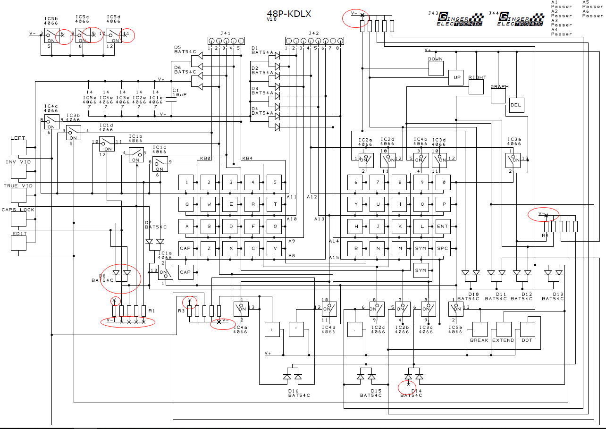Select the IC4a 4066 switch symbol
This screenshot has width=606, height=429.
[x=240, y=309]
